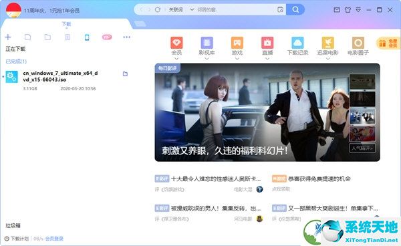
Task: Open the mail messages icon
Action: (337, 10)
